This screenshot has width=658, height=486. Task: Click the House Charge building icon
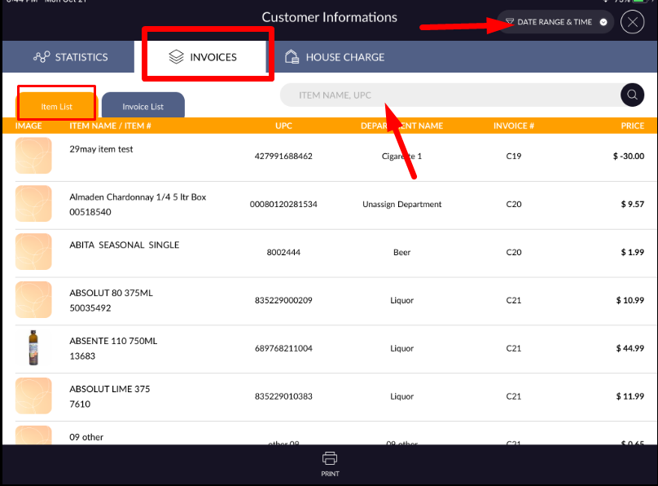coord(292,57)
